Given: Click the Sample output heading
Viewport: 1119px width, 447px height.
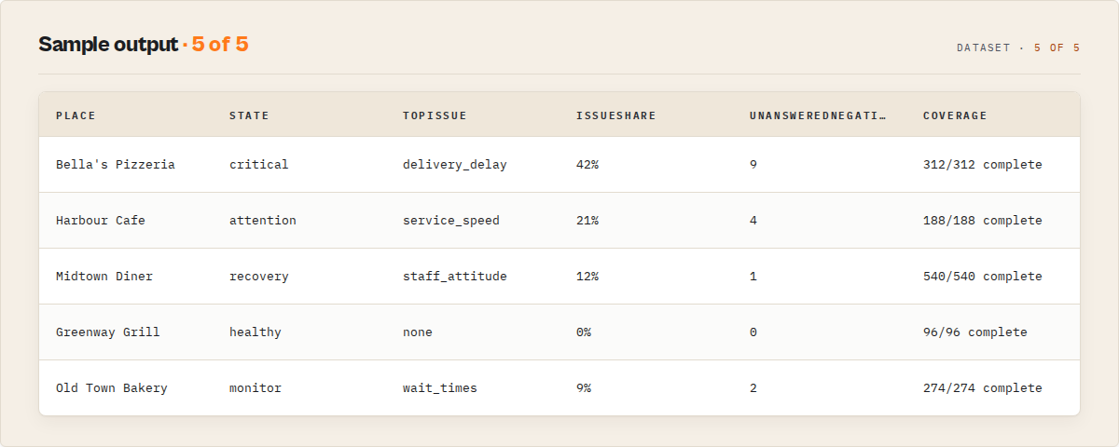Looking at the screenshot, I should [x=107, y=44].
